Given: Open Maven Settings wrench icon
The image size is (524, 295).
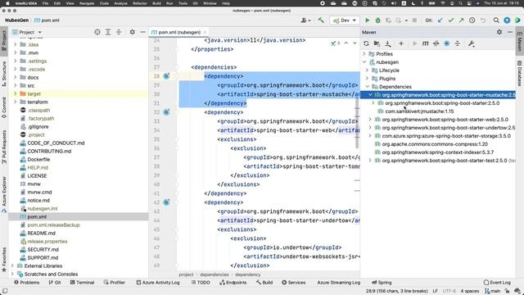Looking at the screenshot, I should point(472,43).
